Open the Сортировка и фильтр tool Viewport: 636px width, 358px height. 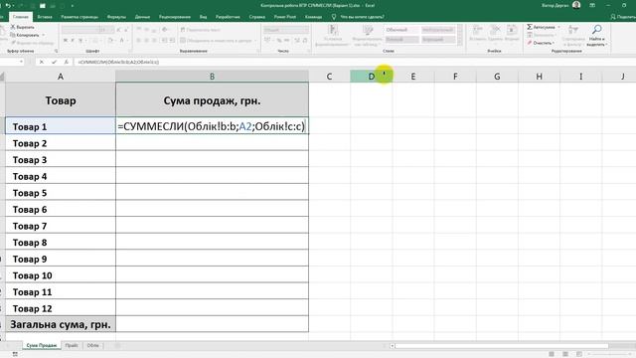pyautogui.click(x=573, y=35)
